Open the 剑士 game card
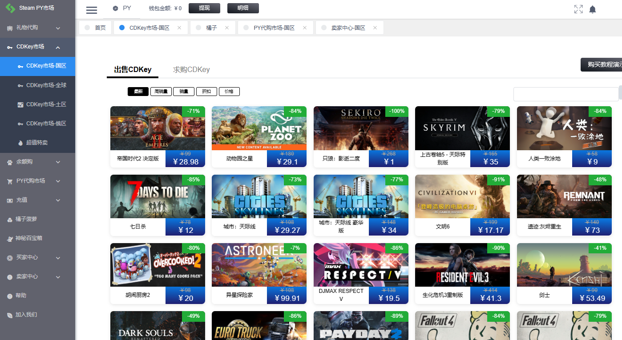 [x=564, y=273]
